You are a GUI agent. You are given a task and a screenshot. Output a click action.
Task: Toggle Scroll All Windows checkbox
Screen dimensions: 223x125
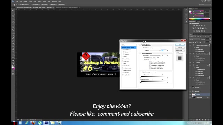click(19, 5)
